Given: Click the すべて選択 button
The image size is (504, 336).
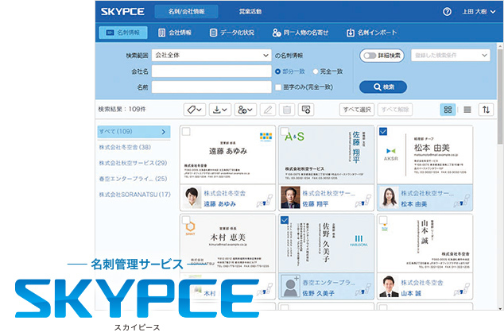Looking at the screenshot, I should [357, 110].
